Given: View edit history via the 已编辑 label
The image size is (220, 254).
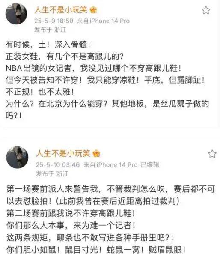Looking at the screenshot, I should 150,165.
